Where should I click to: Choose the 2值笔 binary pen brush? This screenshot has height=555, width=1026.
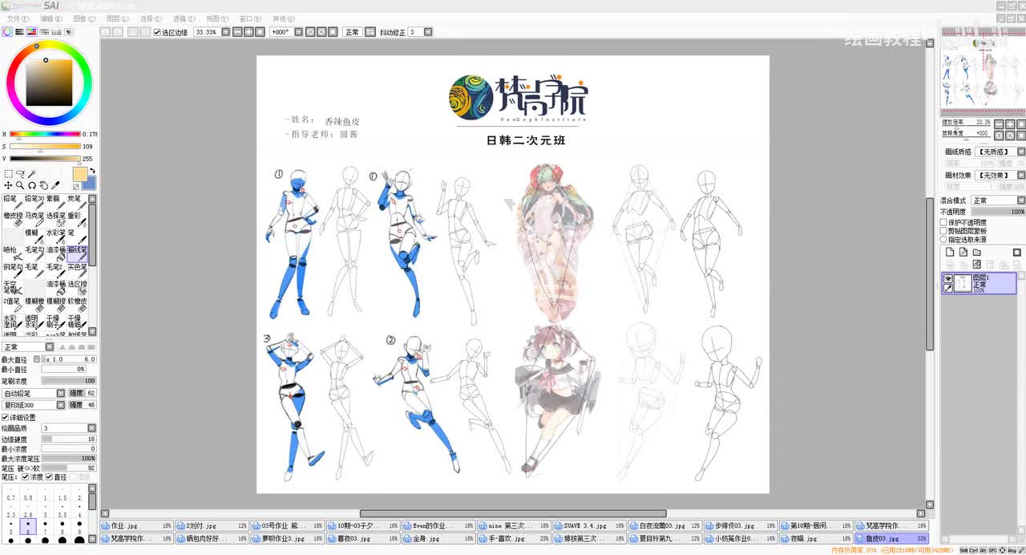tap(12, 305)
